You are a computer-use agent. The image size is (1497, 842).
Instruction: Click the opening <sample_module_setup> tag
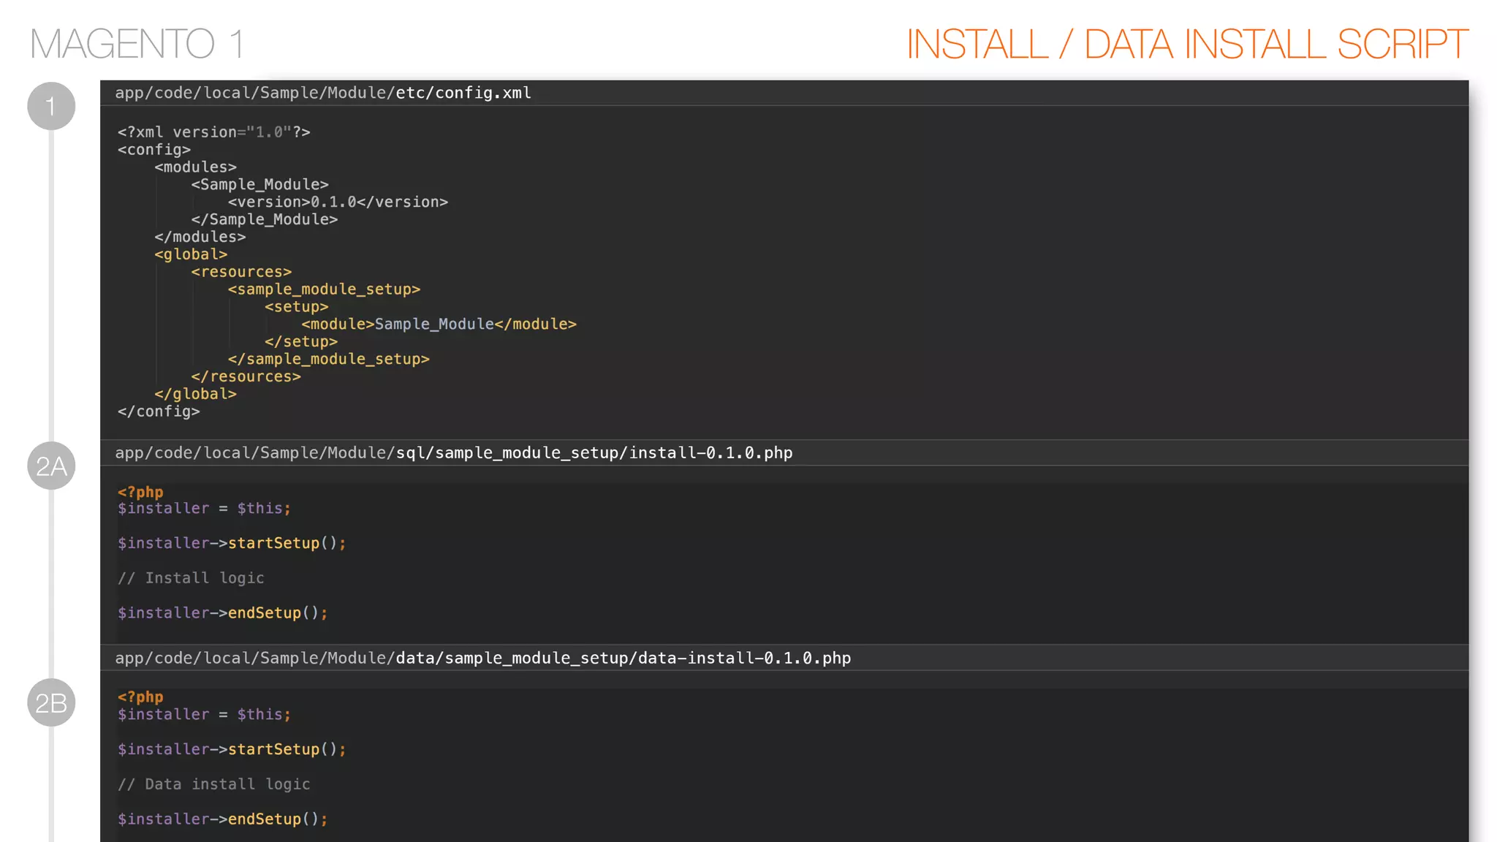pos(325,289)
